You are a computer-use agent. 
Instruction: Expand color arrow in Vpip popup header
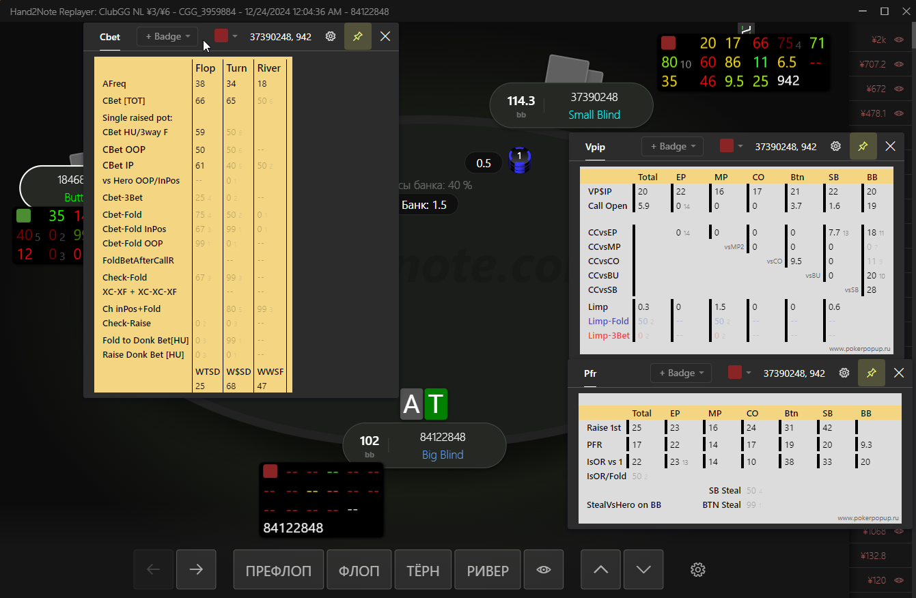pyautogui.click(x=740, y=146)
